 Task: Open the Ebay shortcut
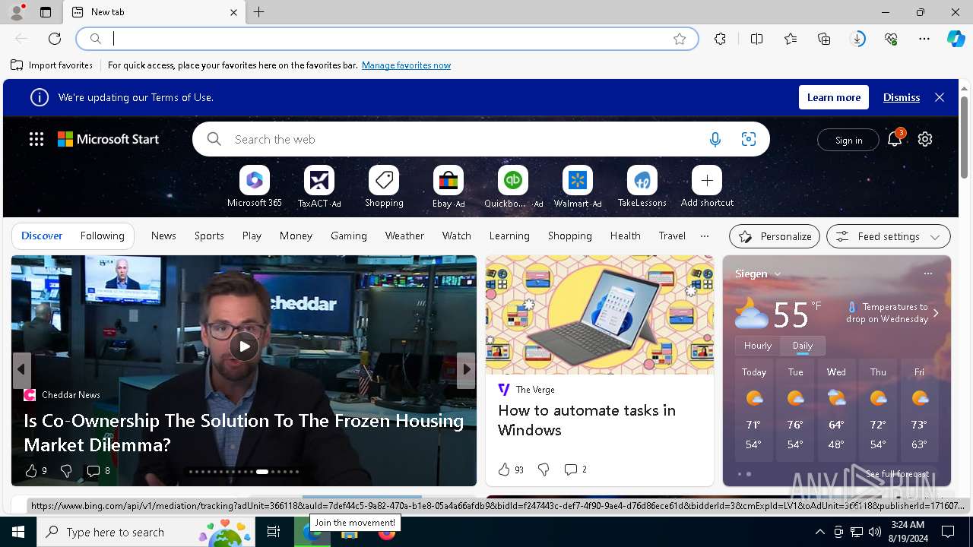pos(448,187)
